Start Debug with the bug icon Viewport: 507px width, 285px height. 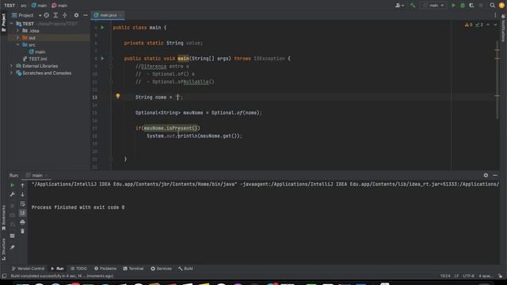click(463, 6)
